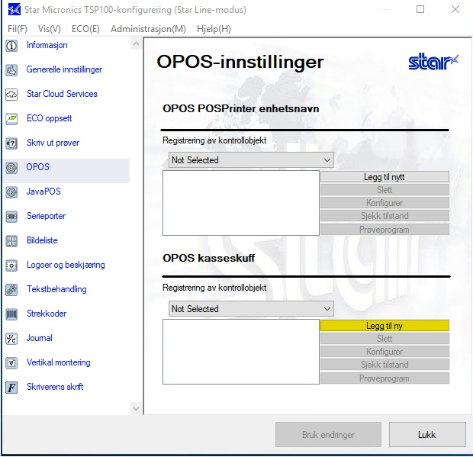Open Skriverens skrift page
This screenshot has width=473, height=457.
[x=55, y=387]
